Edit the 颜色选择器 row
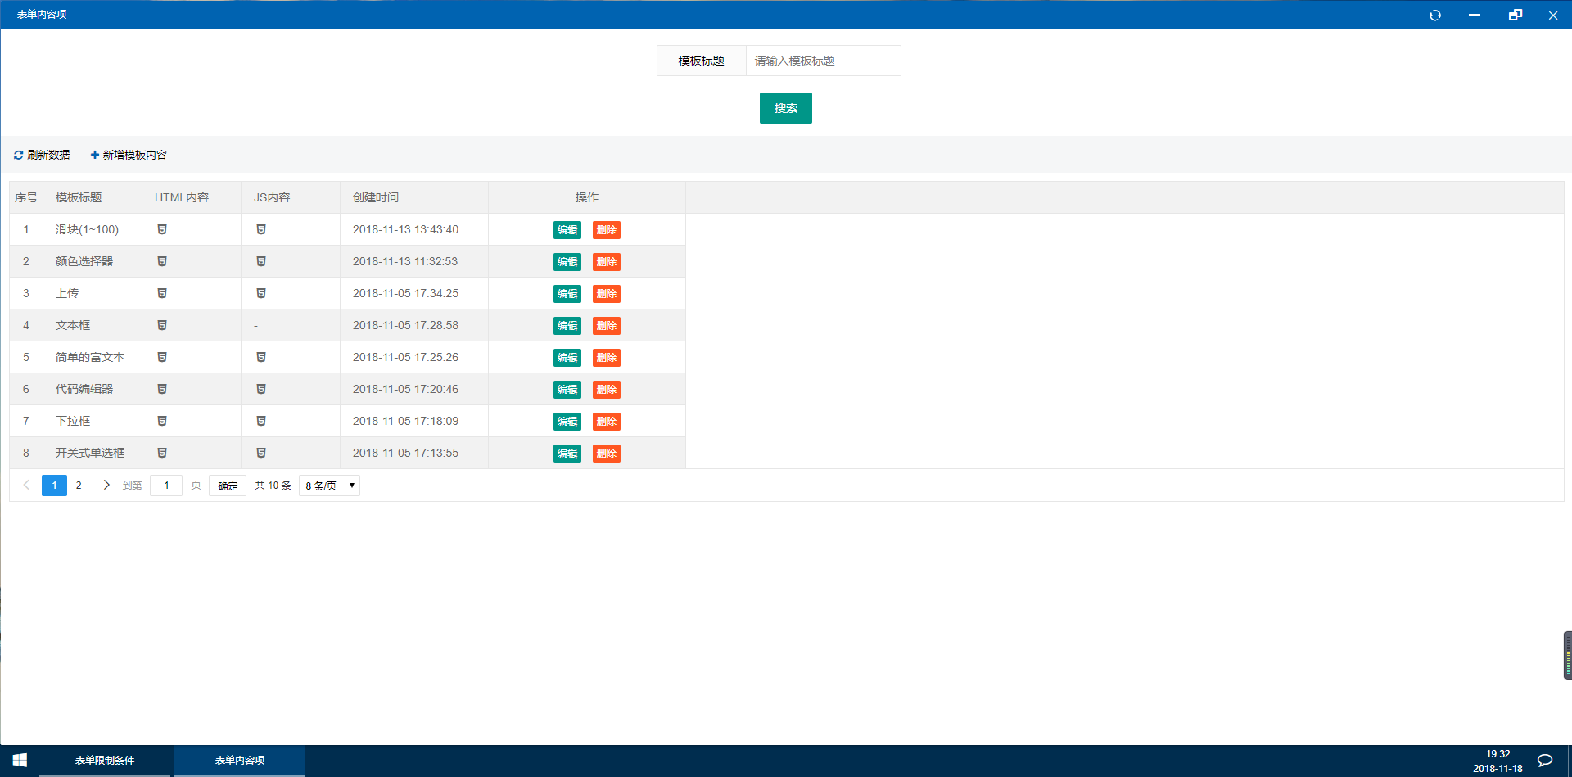Viewport: 1572px width, 777px height. [567, 262]
